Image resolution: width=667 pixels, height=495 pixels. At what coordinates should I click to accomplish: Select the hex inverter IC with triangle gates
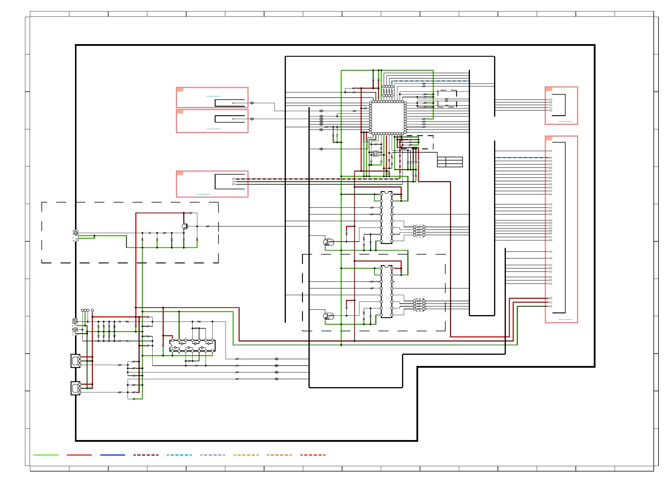point(192,345)
